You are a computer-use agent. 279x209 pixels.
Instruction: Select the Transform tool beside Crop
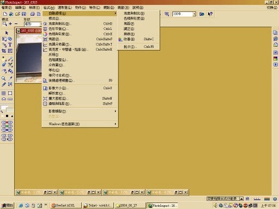point(10,51)
